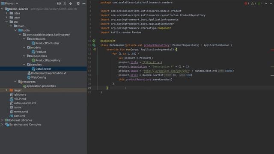Image resolution: width=274 pixels, height=154 pixels.
Task: Click the Scratches and Consoles icon
Action: click(7, 124)
